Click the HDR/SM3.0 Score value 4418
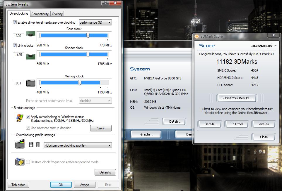 (255, 78)
